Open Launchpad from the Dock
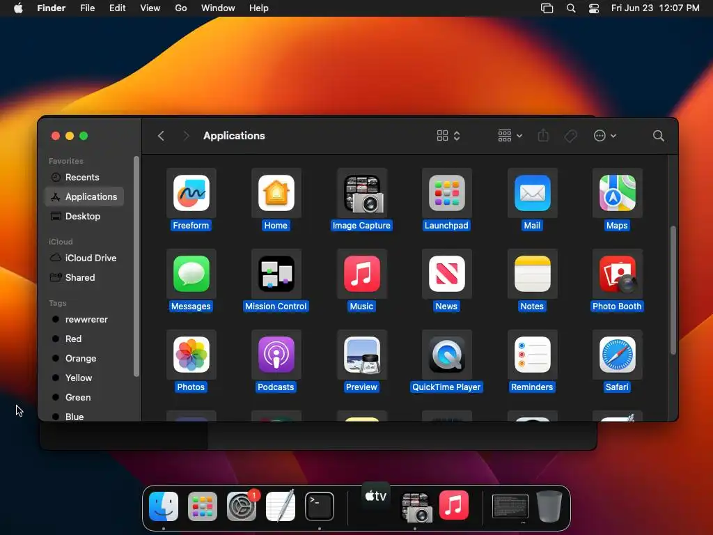 [203, 506]
